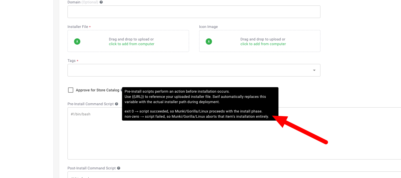
Task: Click Icon Image's "click to add from computer" link
Action: click(263, 44)
